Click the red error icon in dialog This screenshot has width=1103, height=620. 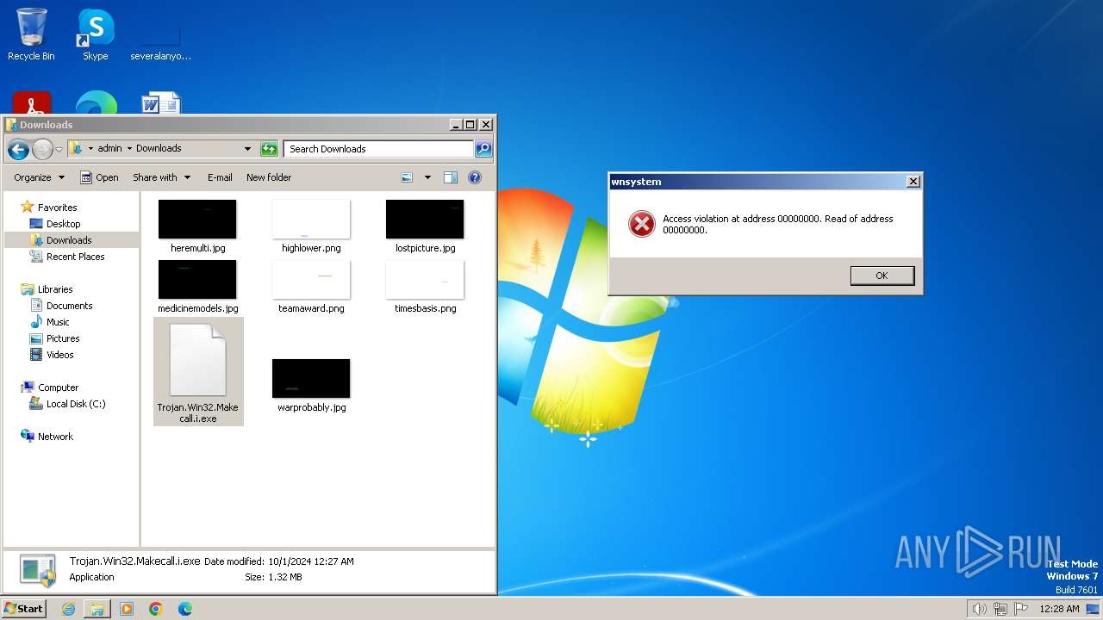point(641,224)
